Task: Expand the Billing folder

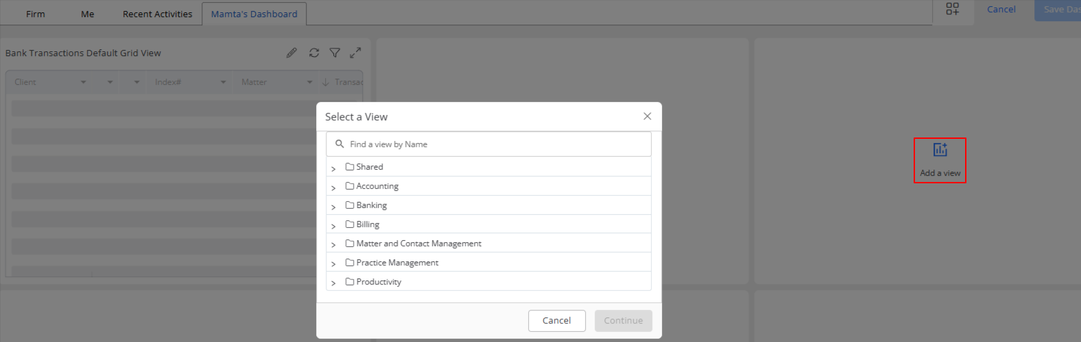Action: tap(333, 226)
